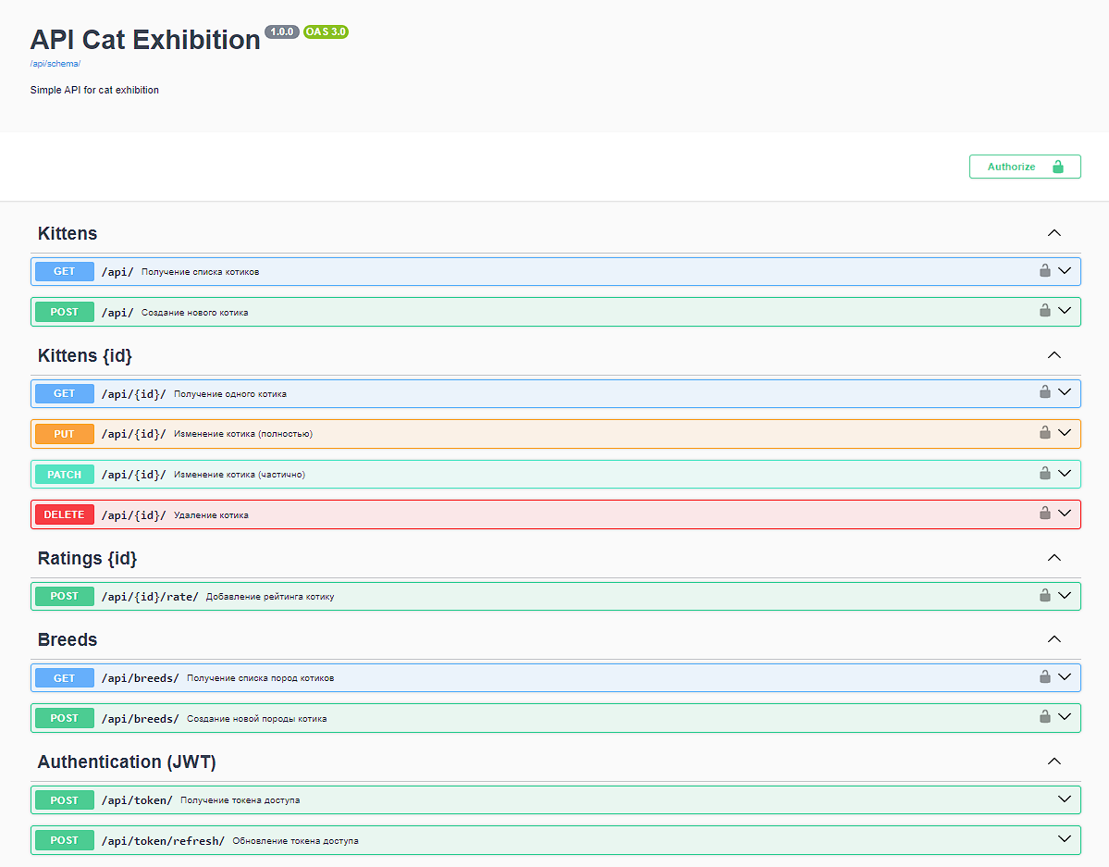The image size is (1109, 867).
Task: Click GET method badge for /api/ list
Action: [x=65, y=271]
